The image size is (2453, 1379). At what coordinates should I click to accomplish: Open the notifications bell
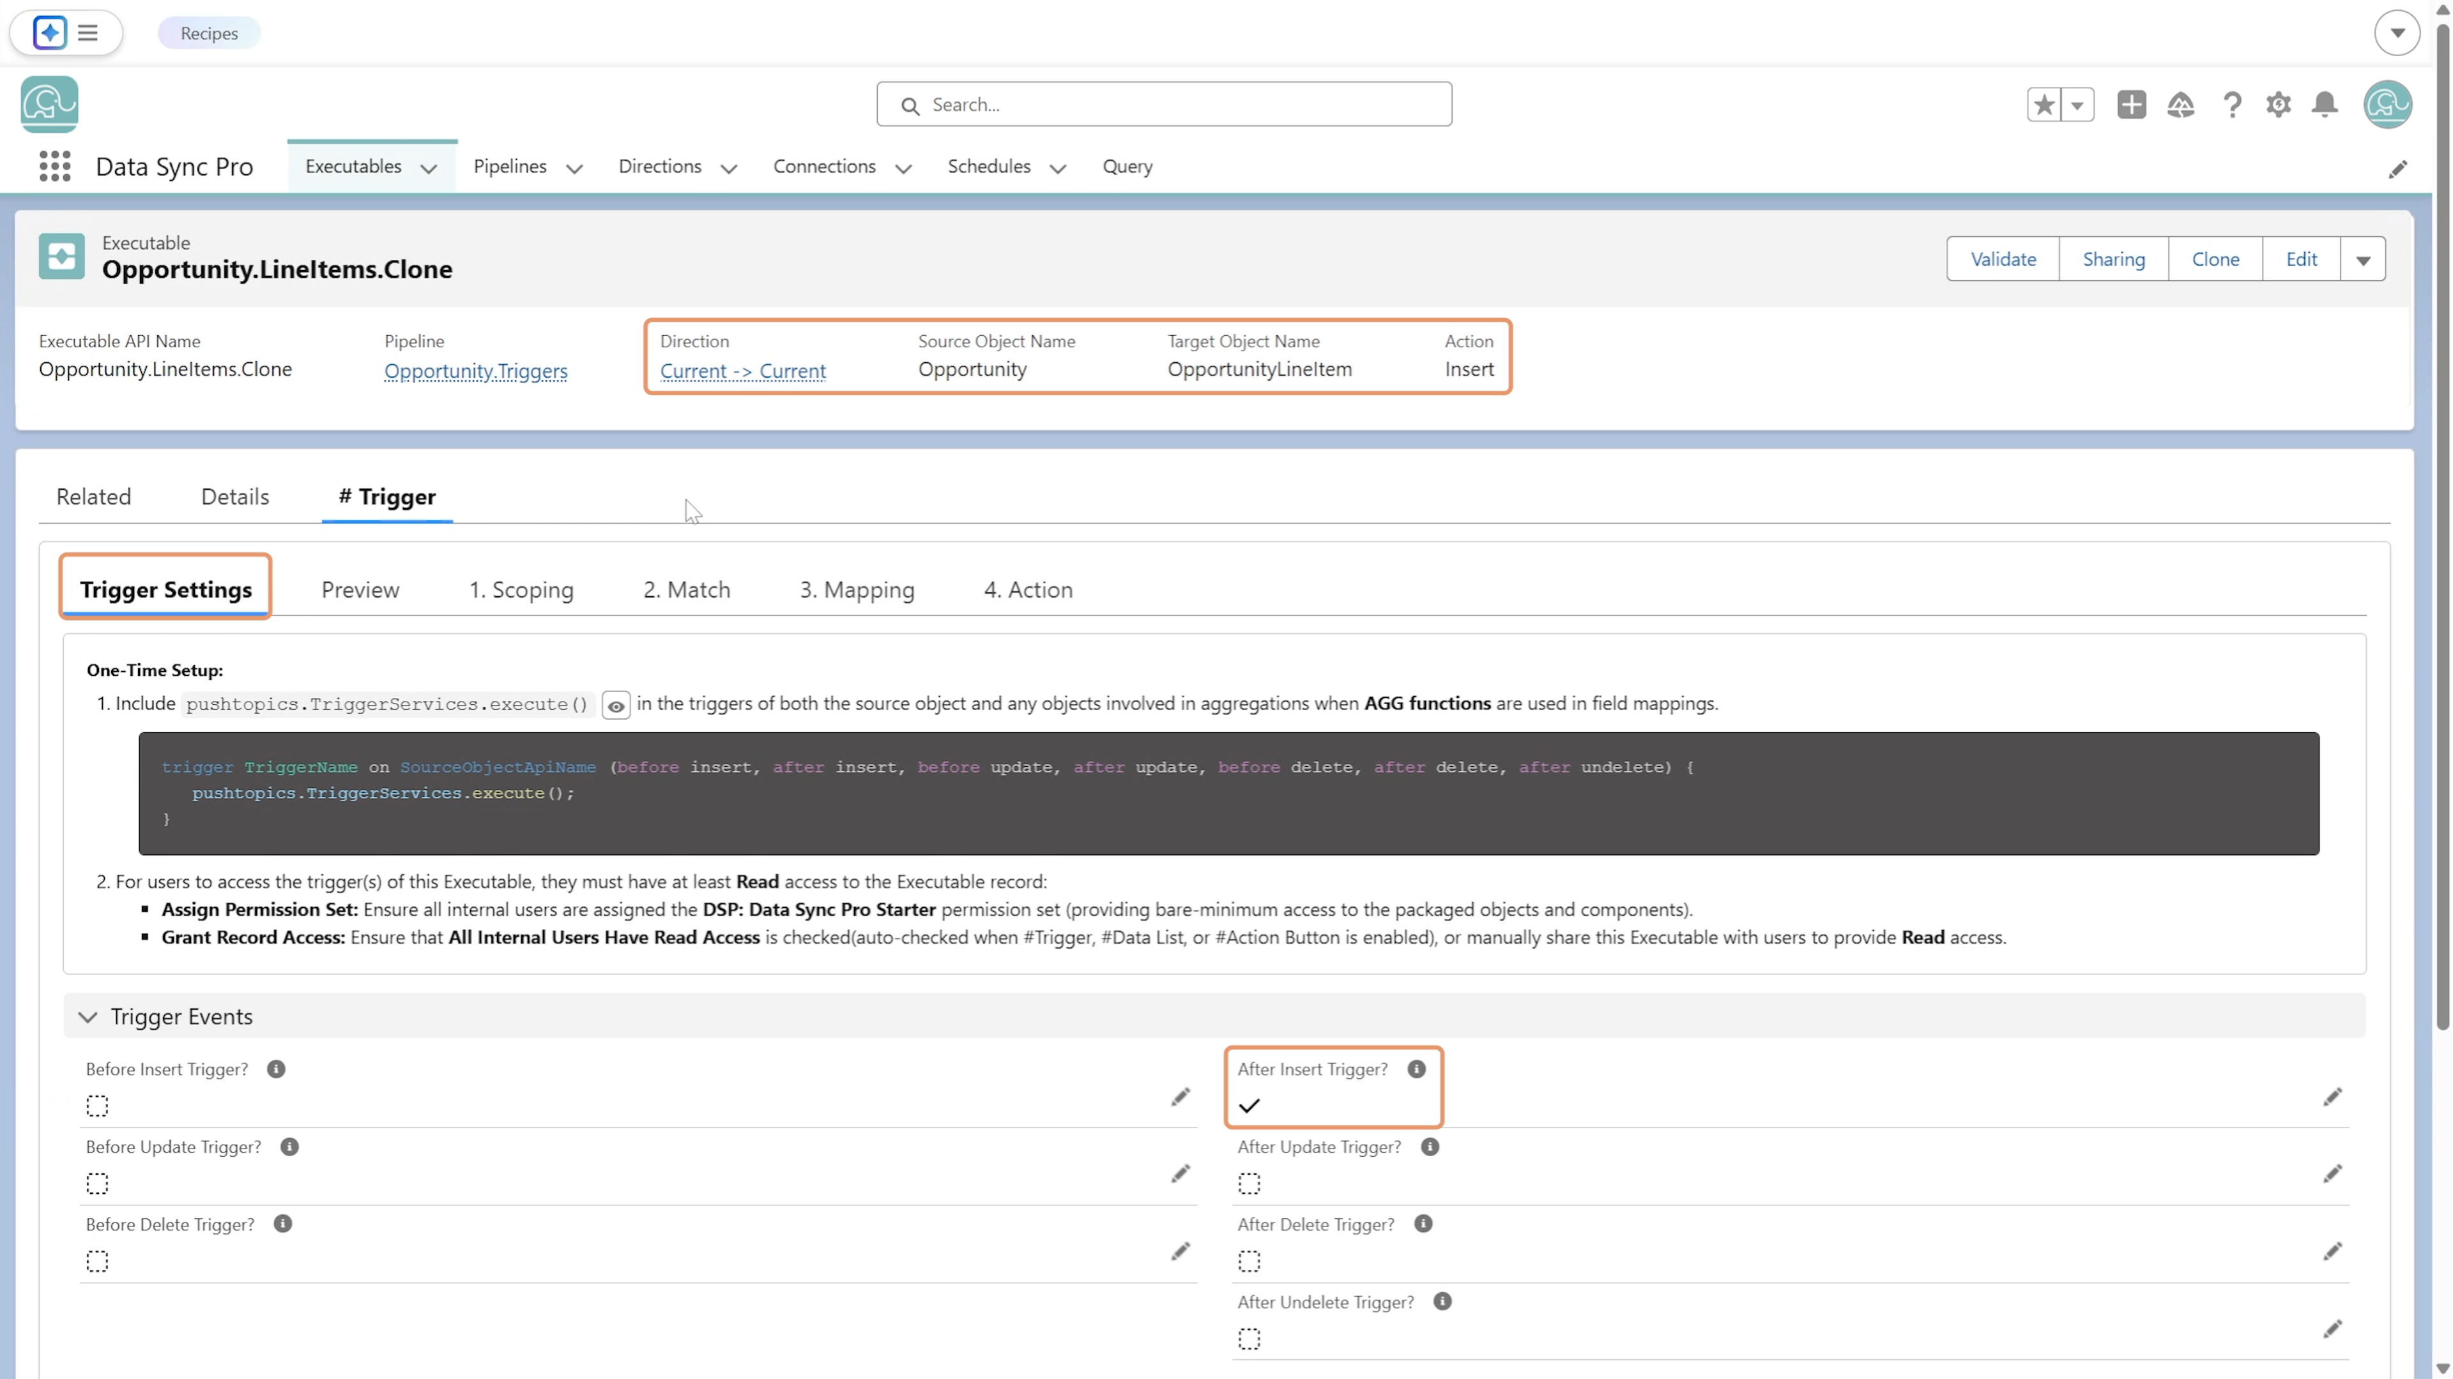pos(2325,105)
